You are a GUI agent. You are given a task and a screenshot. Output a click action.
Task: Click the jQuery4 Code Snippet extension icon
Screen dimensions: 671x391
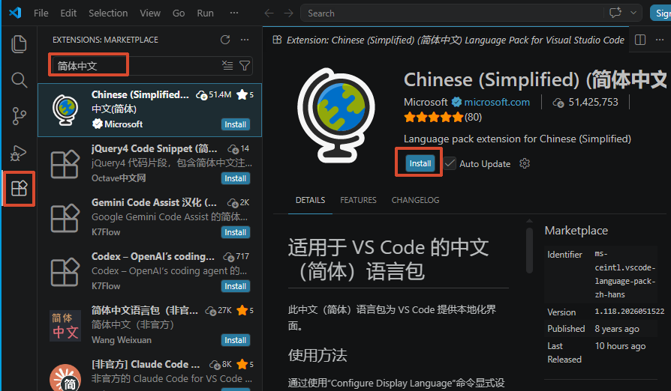point(65,164)
